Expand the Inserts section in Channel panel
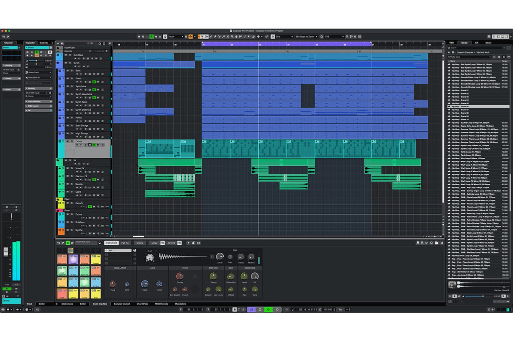Screen dimensions: 513x342 tap(12, 79)
